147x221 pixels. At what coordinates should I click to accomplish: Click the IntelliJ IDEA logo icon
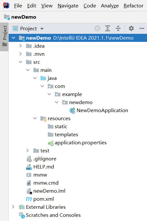coord(6,5)
